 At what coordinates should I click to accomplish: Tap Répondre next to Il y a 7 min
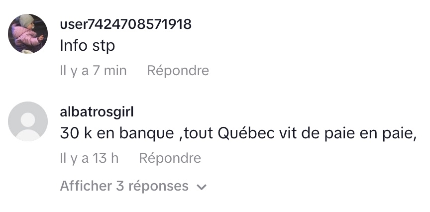coord(178,71)
